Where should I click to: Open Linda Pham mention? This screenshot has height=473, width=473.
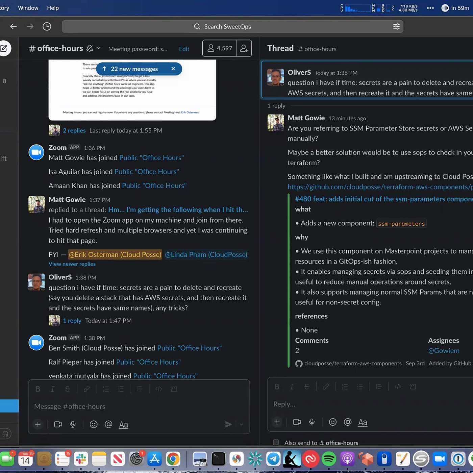(206, 254)
